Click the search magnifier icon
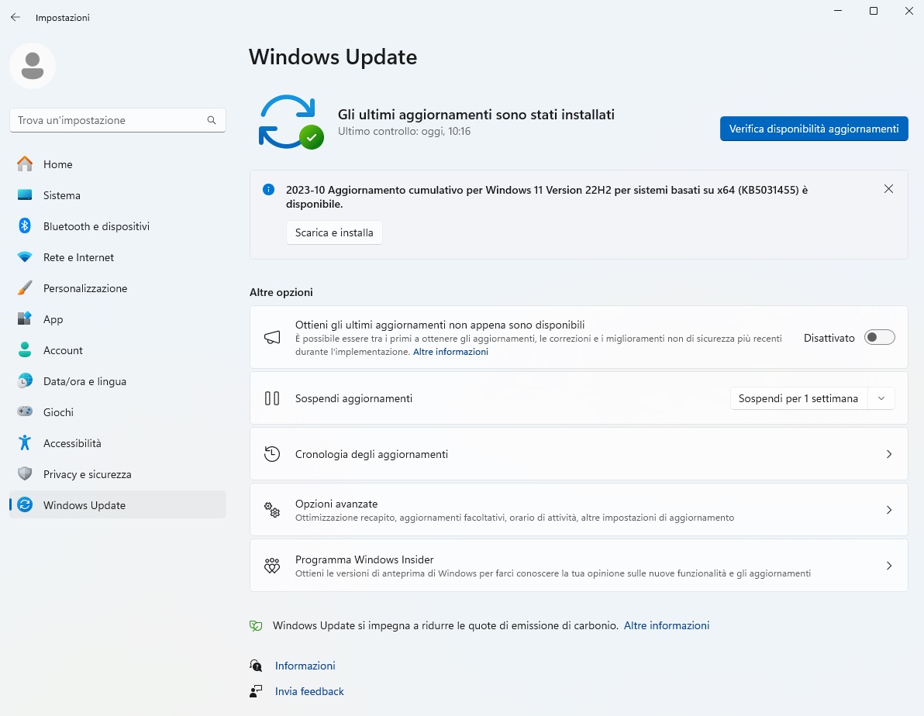Viewport: 924px width, 716px height. 212,120
